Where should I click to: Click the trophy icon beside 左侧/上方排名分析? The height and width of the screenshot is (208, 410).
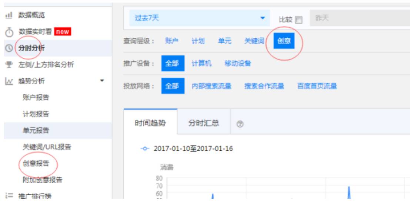pos(9,65)
